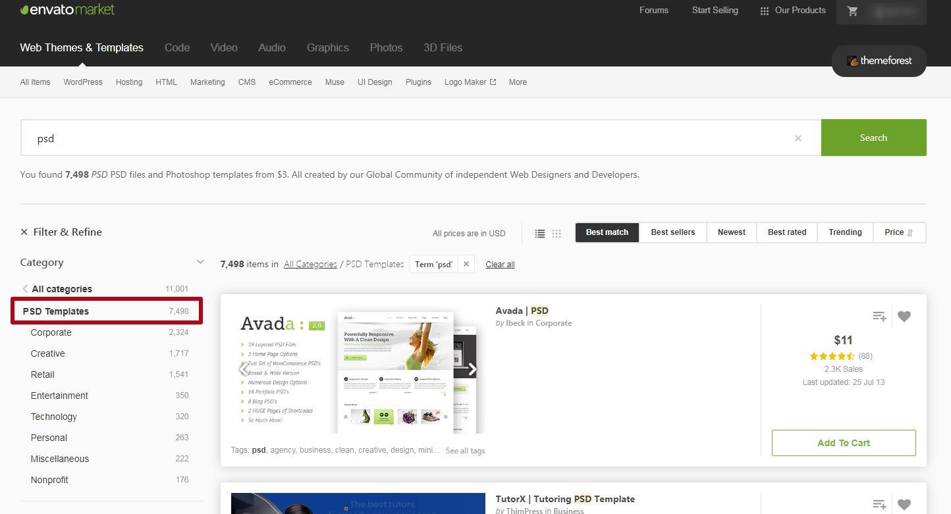The height and width of the screenshot is (514, 951).
Task: Filter by Miscellaneous category
Action: (x=59, y=459)
